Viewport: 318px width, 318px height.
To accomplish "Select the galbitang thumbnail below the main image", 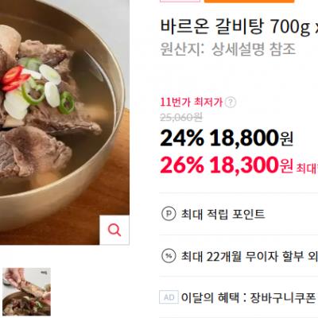I will pos(26,292).
